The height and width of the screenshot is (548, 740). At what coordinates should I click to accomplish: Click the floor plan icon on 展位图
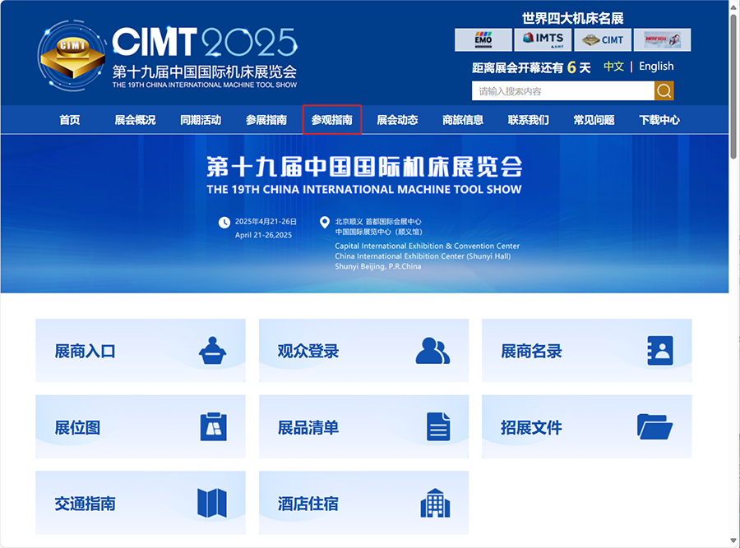(x=213, y=426)
